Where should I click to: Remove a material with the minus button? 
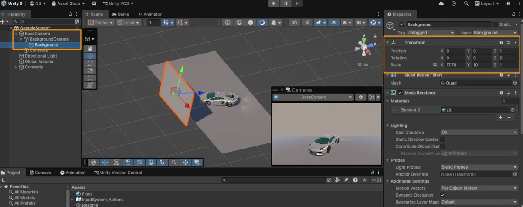(x=509, y=118)
